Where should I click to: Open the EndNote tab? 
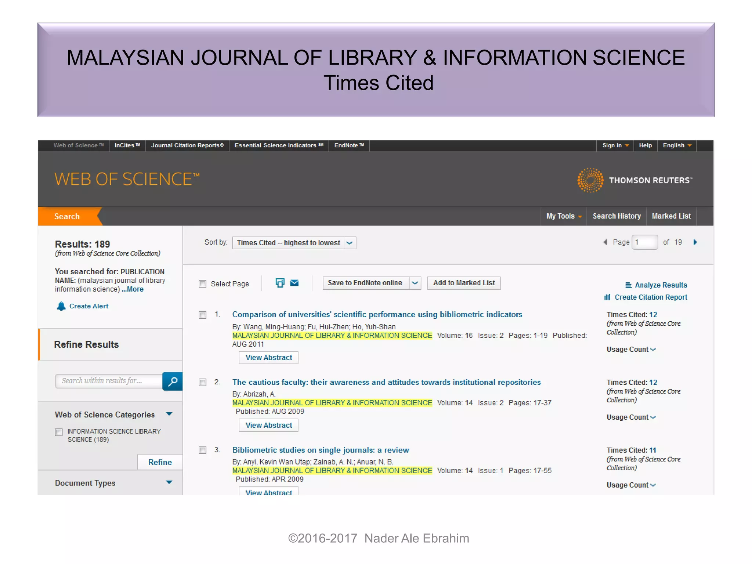coord(349,145)
